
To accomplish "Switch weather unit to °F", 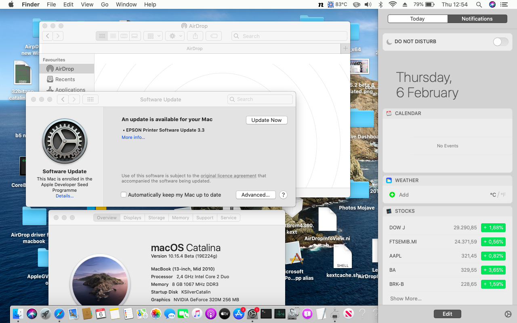I will pyautogui.click(x=503, y=195).
